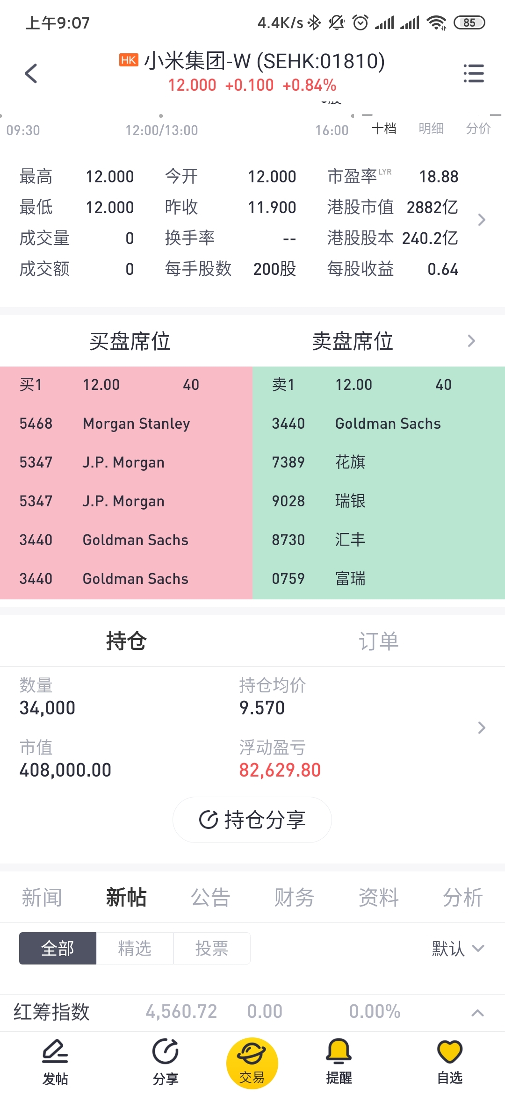This screenshot has width=505, height=1094.
Task: Switch to the 订单 tab
Action: 379,641
